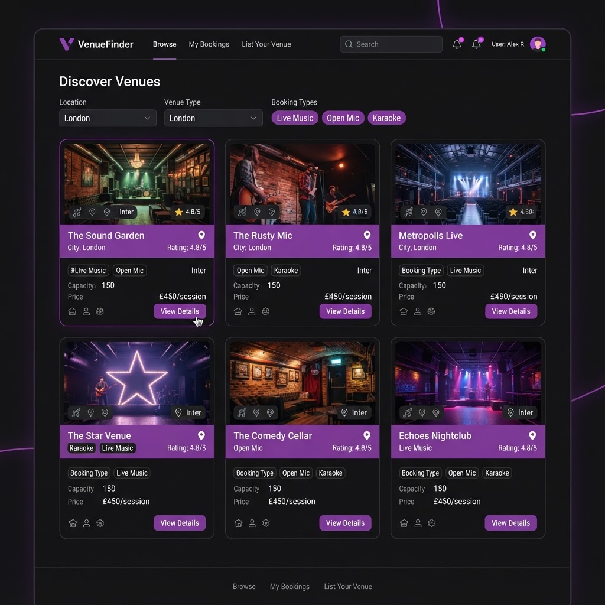
Task: Click star rating badge on Sound Garden photo
Action: pyautogui.click(x=187, y=212)
